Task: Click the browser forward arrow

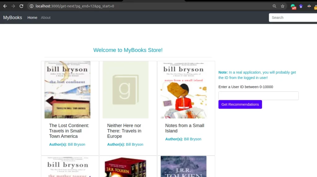Action: click(x=13, y=6)
